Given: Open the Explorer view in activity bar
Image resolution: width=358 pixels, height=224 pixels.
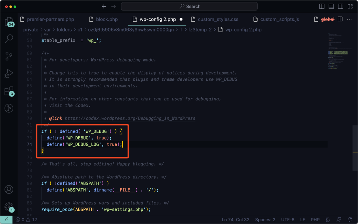Looking at the screenshot, I should click(x=9, y=22).
